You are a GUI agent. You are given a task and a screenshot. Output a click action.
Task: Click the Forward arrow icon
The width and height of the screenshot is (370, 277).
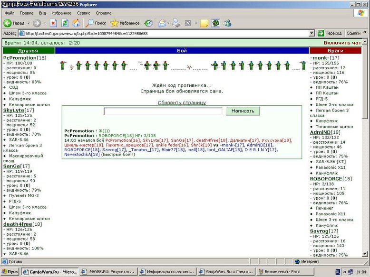click(x=37, y=23)
